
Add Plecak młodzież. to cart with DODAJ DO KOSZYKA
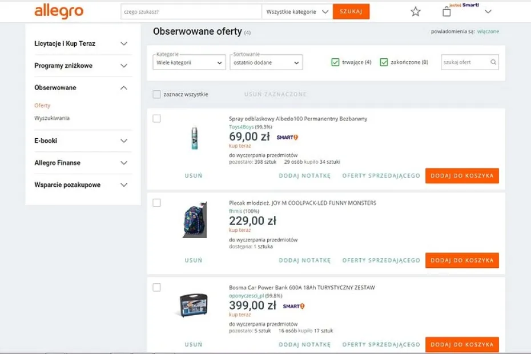[462, 260]
